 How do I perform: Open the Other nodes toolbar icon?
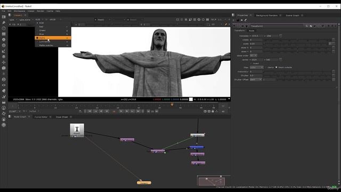[4, 102]
